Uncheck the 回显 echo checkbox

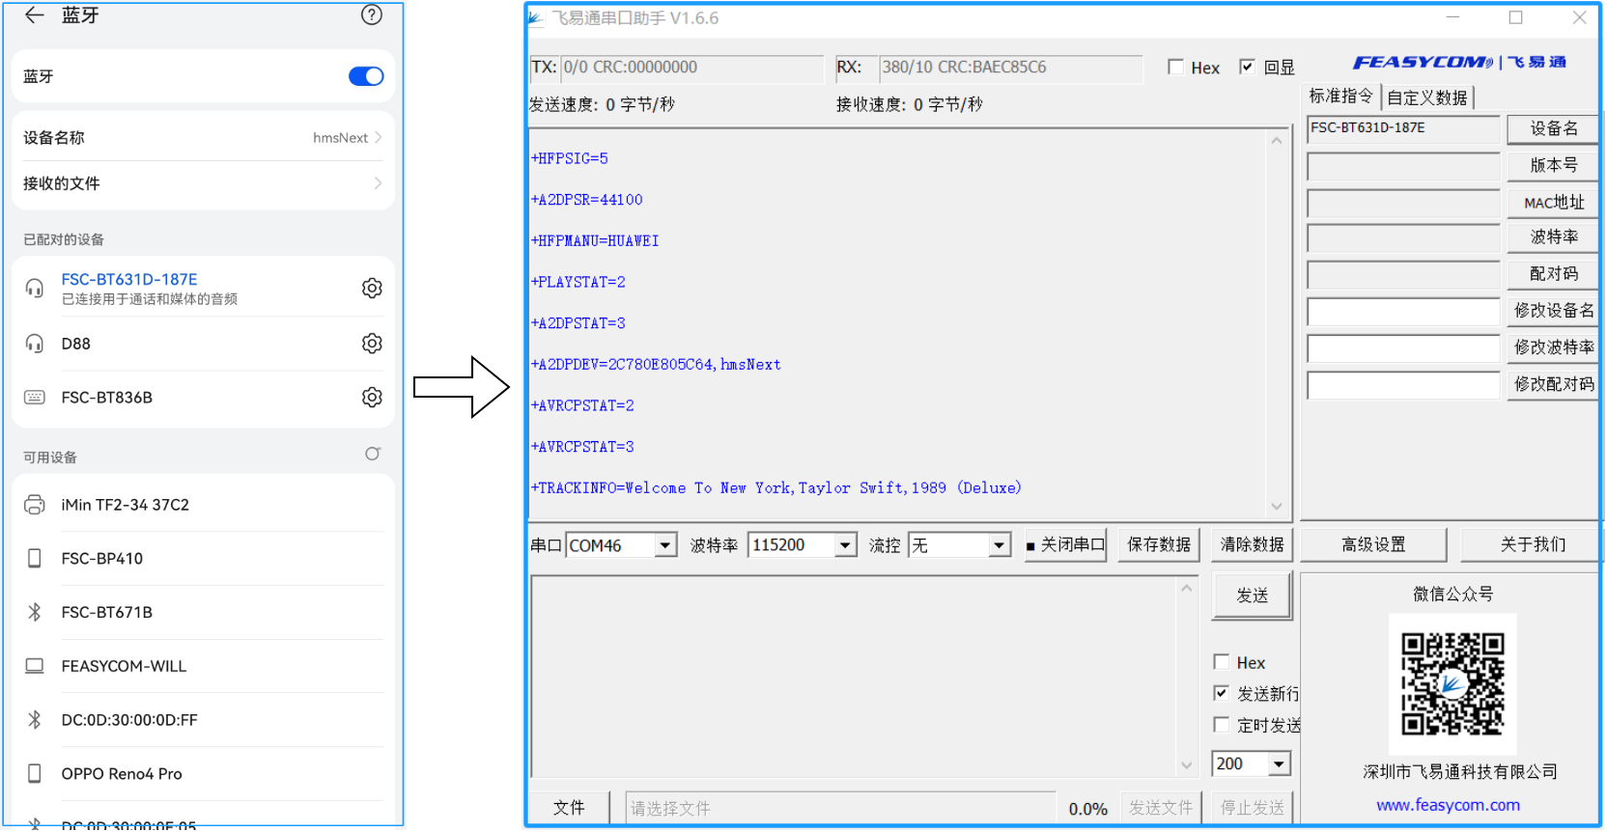click(1248, 68)
